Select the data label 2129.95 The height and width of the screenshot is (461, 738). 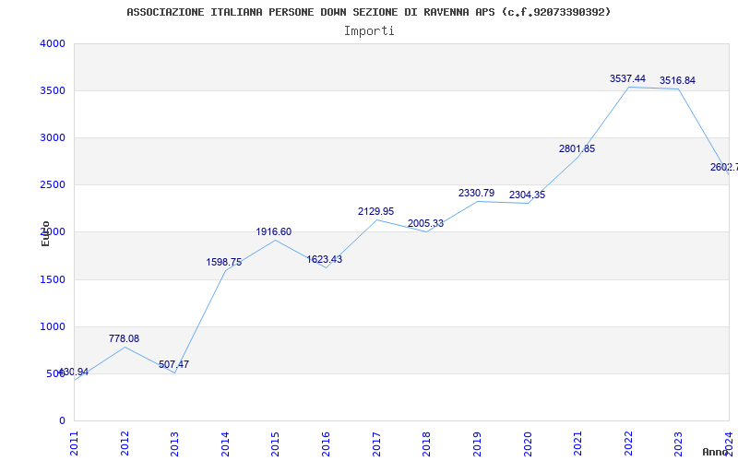point(375,212)
